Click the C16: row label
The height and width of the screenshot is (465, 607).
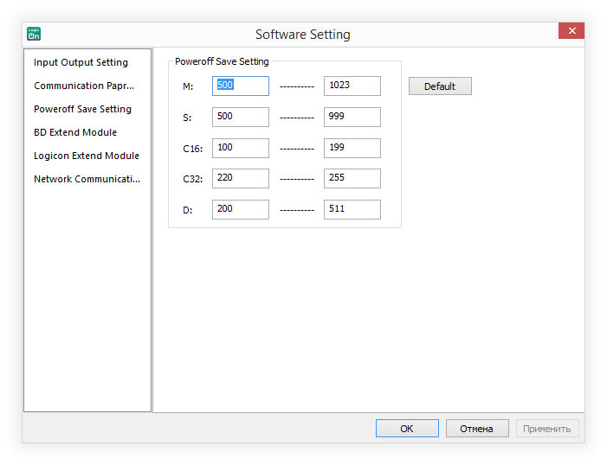[193, 149]
